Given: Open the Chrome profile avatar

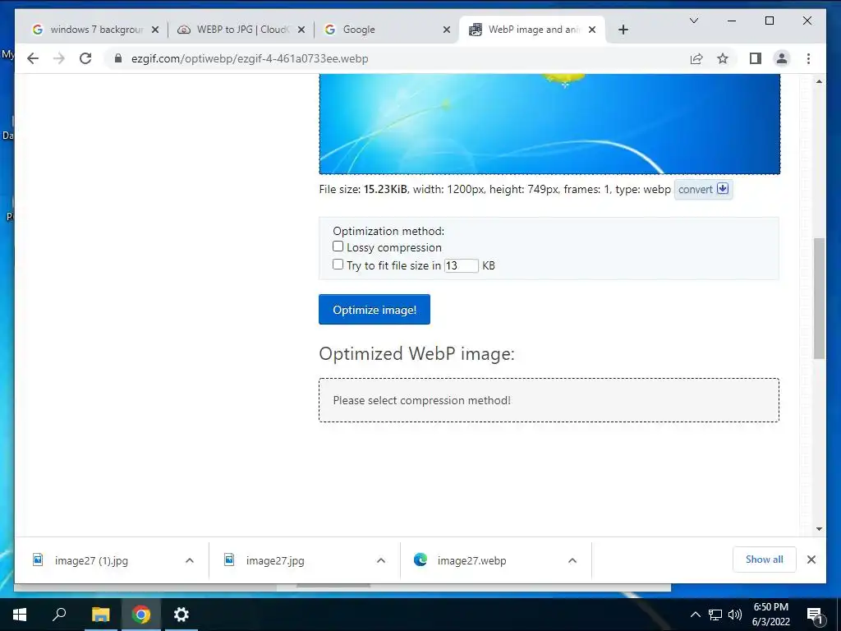Looking at the screenshot, I should pos(782,58).
